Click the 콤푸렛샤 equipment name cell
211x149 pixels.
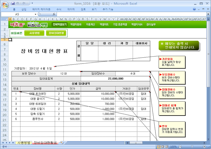click(x=38, y=119)
